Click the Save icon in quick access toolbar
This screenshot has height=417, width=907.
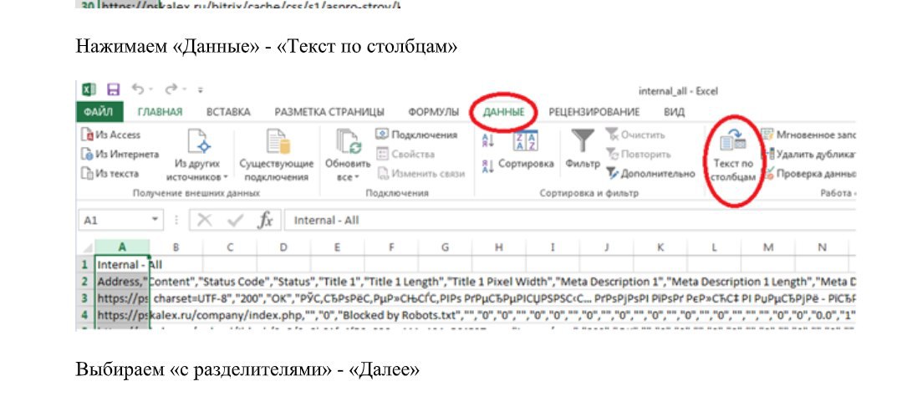[x=114, y=89]
